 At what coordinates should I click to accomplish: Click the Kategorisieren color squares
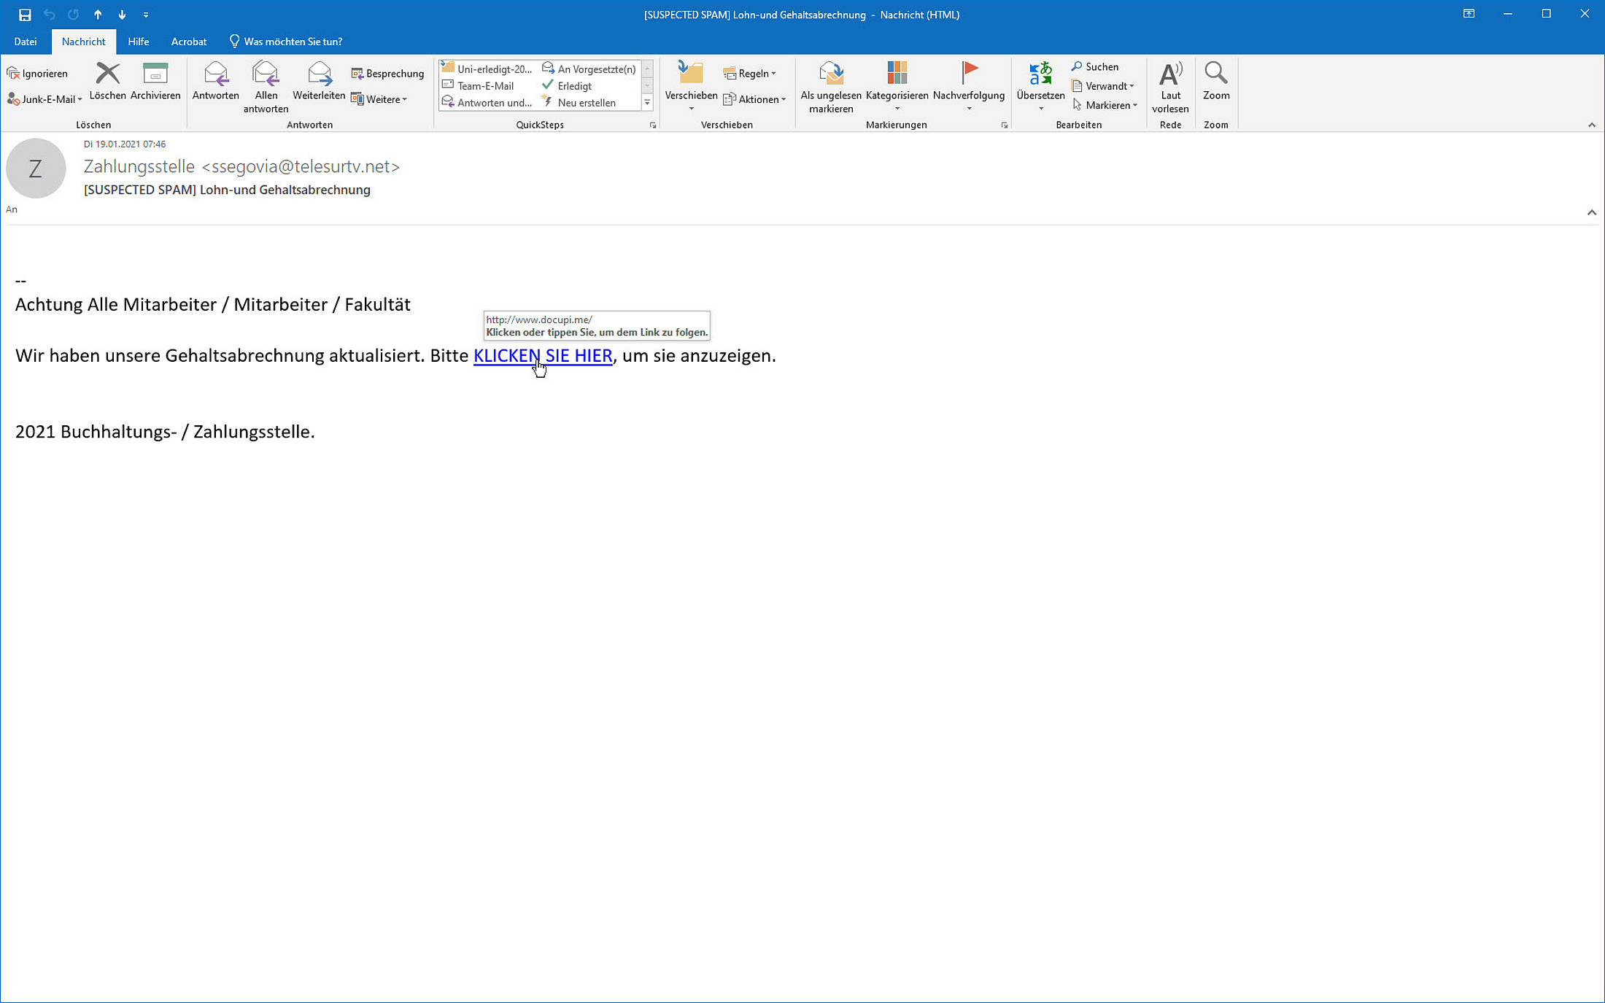pos(897,73)
